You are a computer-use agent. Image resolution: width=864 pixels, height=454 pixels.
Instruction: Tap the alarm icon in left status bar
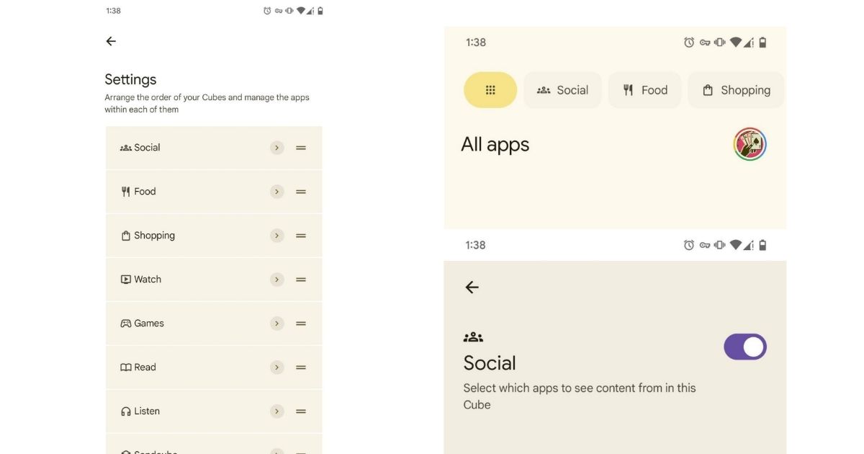[x=267, y=11]
